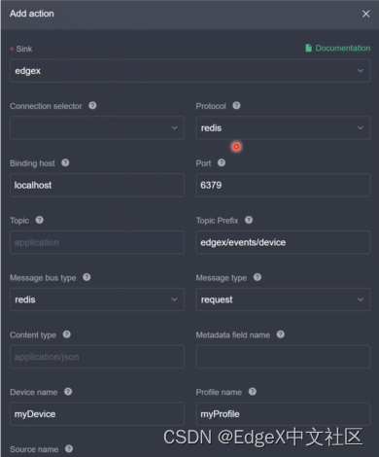This screenshot has height=457, width=379.
Task: Click help icon next to Device name
Action: click(x=68, y=392)
